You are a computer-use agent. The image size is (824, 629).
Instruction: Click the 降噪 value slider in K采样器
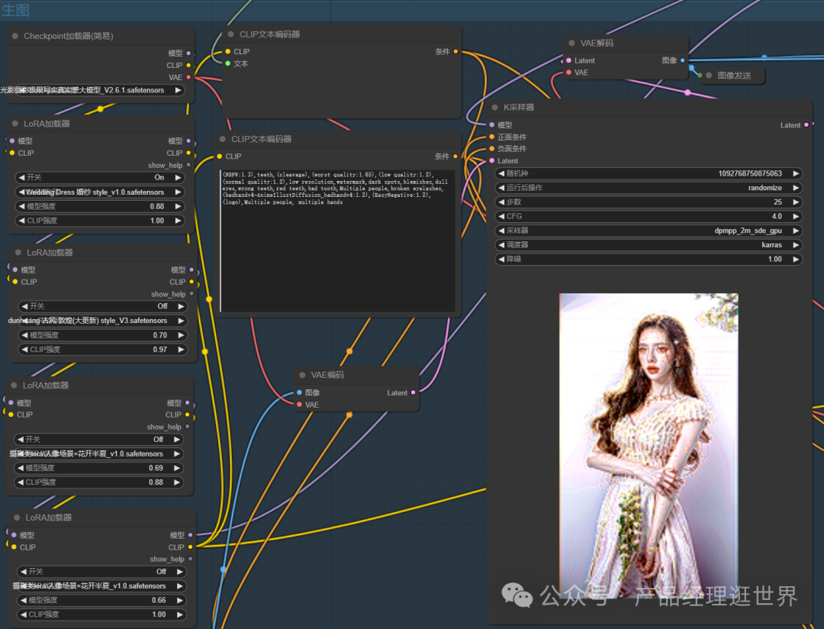(x=649, y=260)
